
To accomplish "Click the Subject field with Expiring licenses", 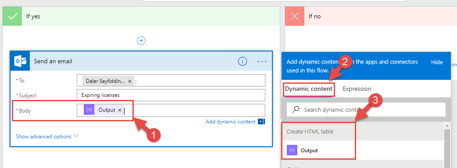I will pos(171,95).
